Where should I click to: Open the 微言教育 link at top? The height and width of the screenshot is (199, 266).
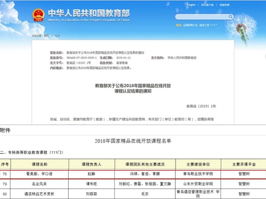(225, 5)
